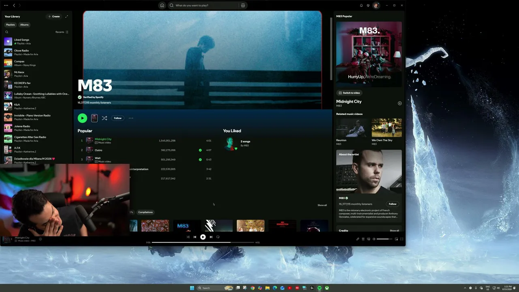Screen dimensions: 519x292
Task: Mute the volume speaker icon
Action: [x=374, y=239]
